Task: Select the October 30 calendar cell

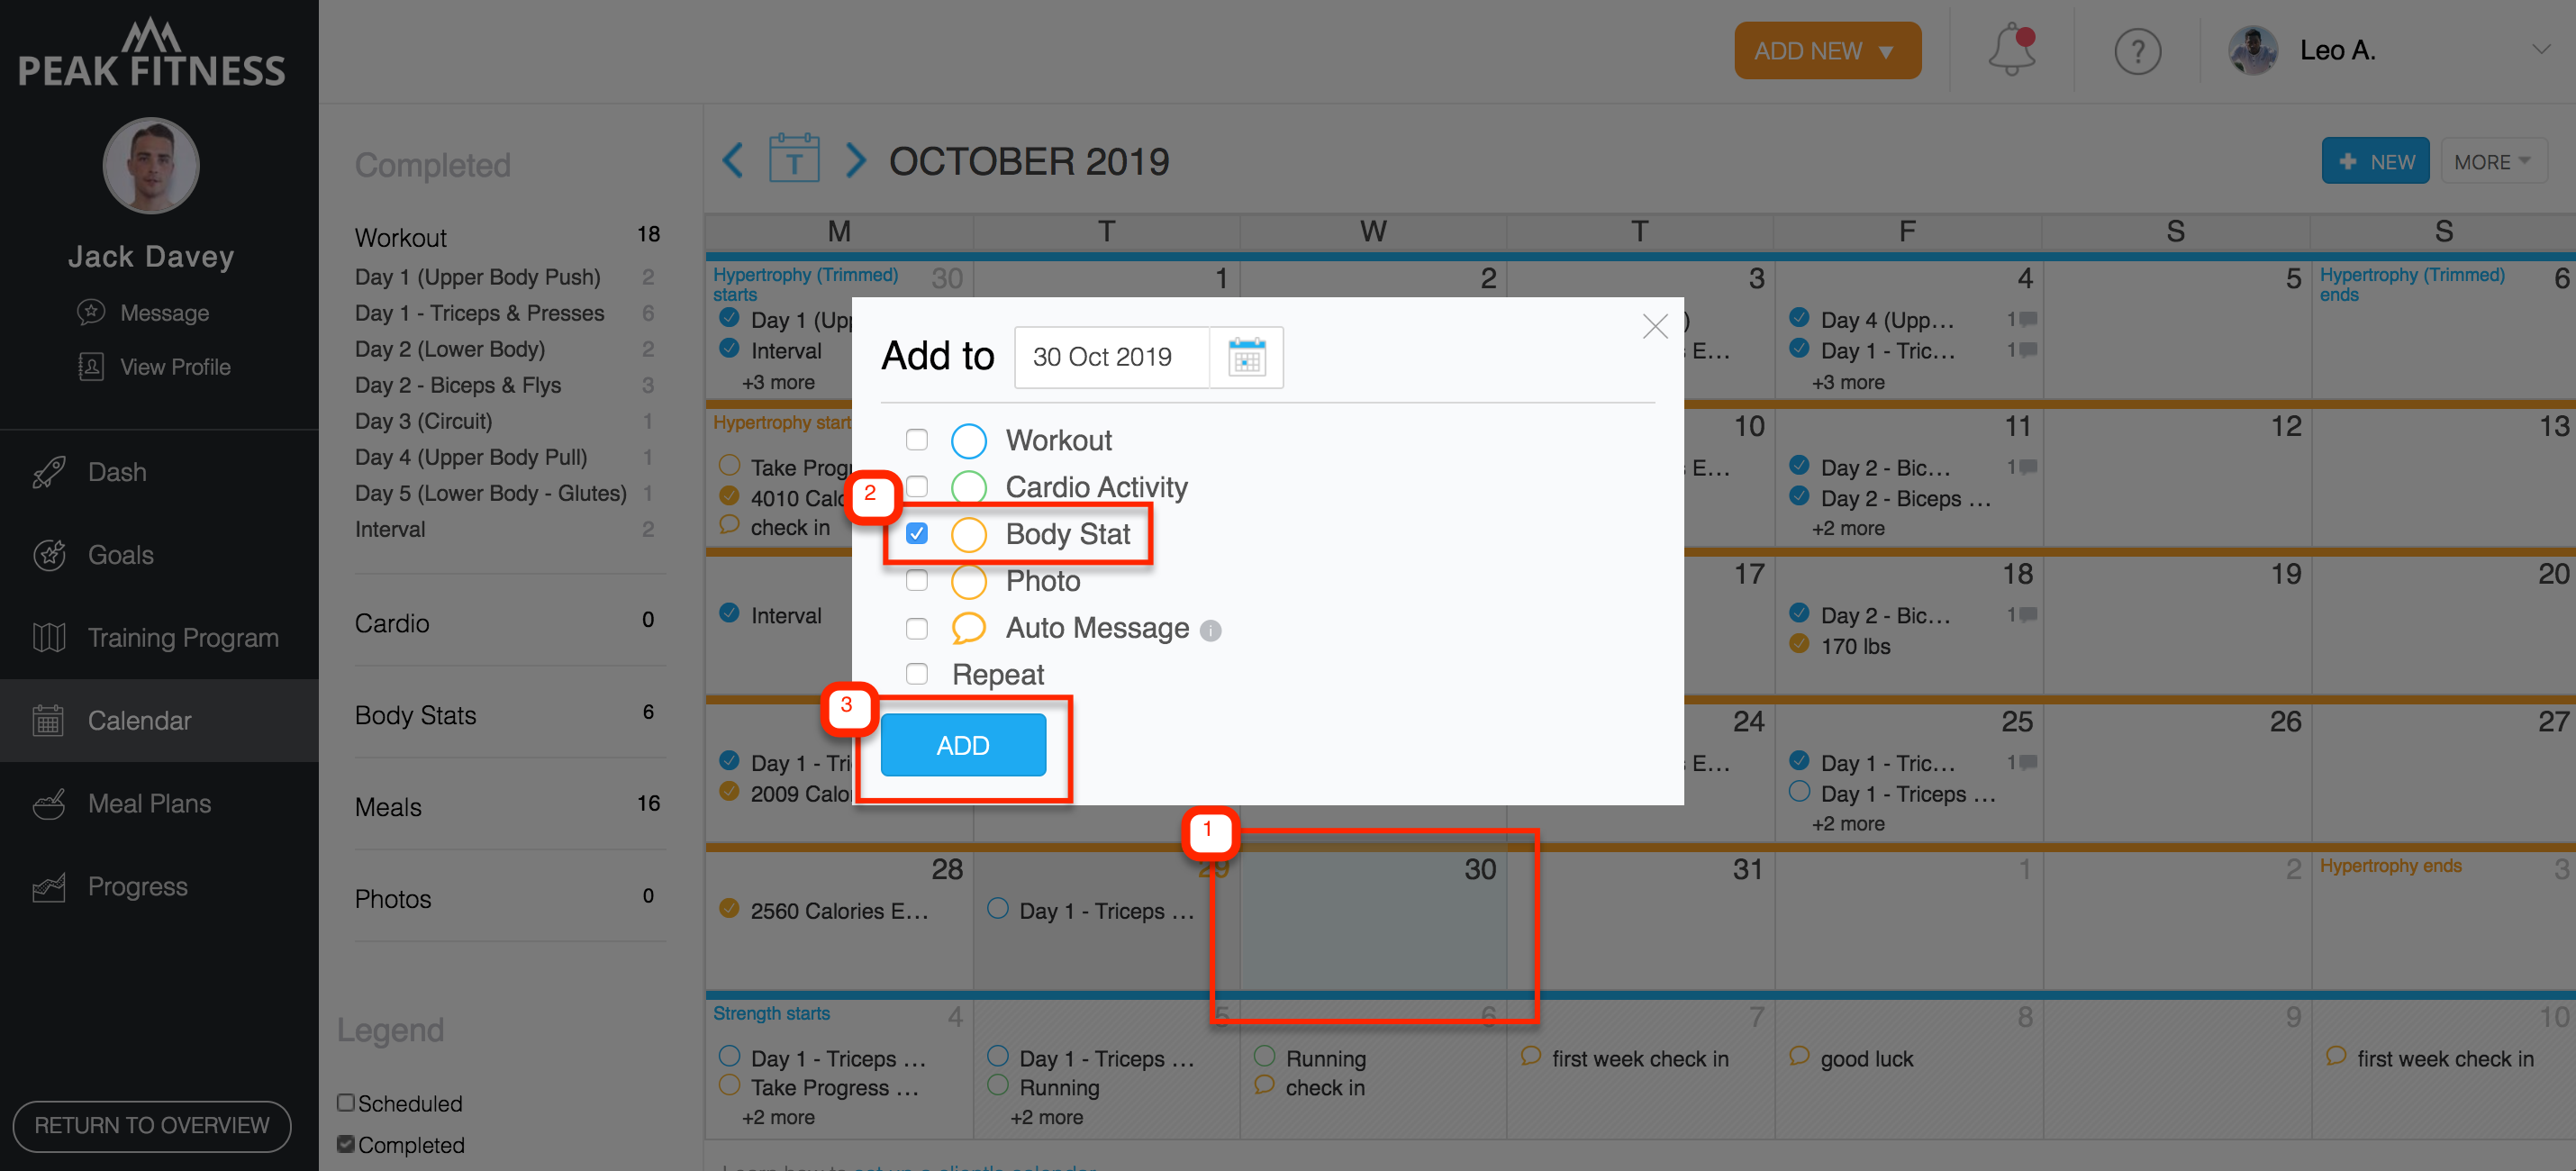Action: [1373, 919]
